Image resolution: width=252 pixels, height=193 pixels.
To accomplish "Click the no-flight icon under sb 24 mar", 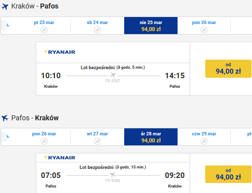I will tap(98, 30).
